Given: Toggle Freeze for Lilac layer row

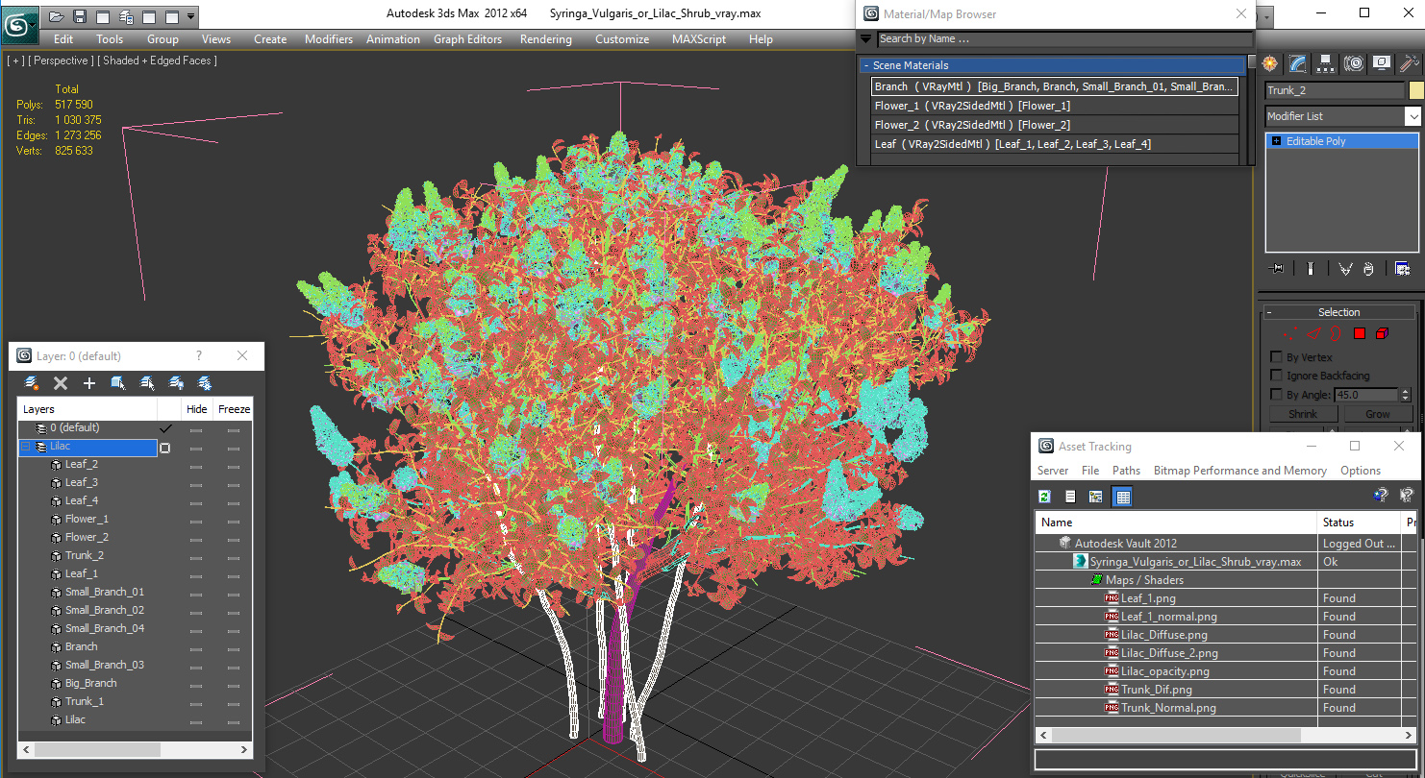Looking at the screenshot, I should 233,448.
